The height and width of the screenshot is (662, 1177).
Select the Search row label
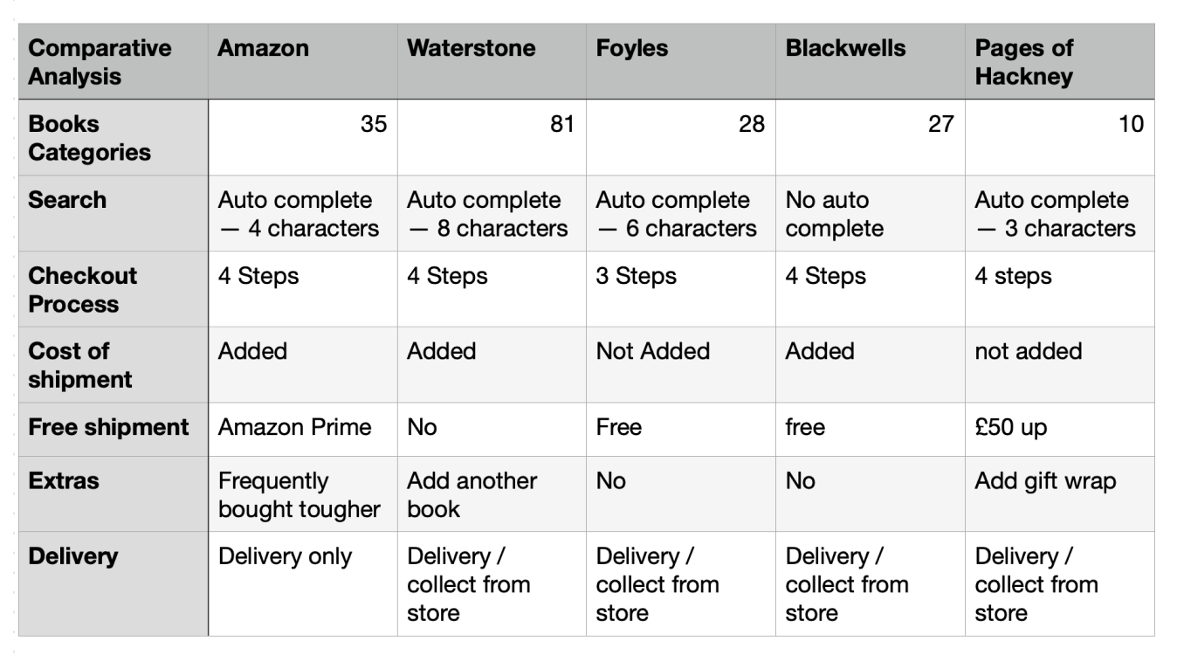point(114,213)
